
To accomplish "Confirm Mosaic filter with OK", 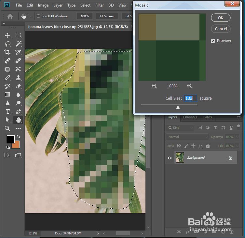I will [x=221, y=18].
